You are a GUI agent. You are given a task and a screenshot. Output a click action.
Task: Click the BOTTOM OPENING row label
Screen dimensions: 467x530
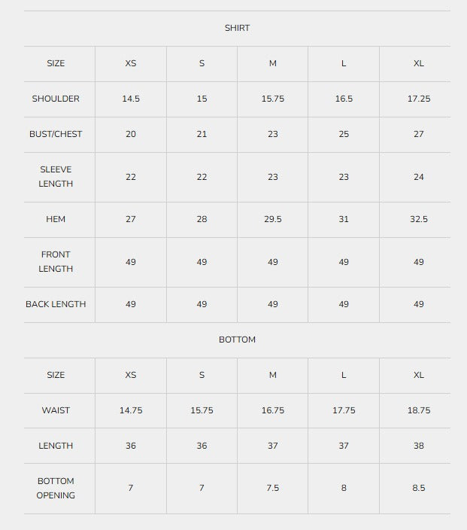pyautogui.click(x=56, y=488)
